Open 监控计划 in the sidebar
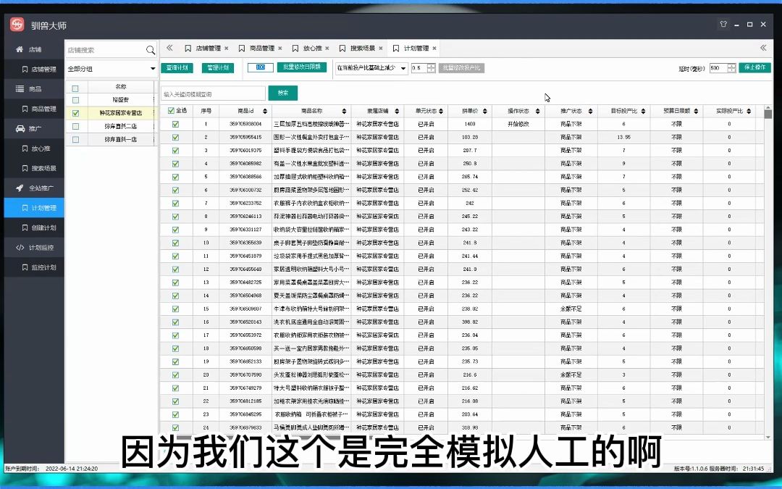Viewport: 782px width, 489px height. coord(34,267)
